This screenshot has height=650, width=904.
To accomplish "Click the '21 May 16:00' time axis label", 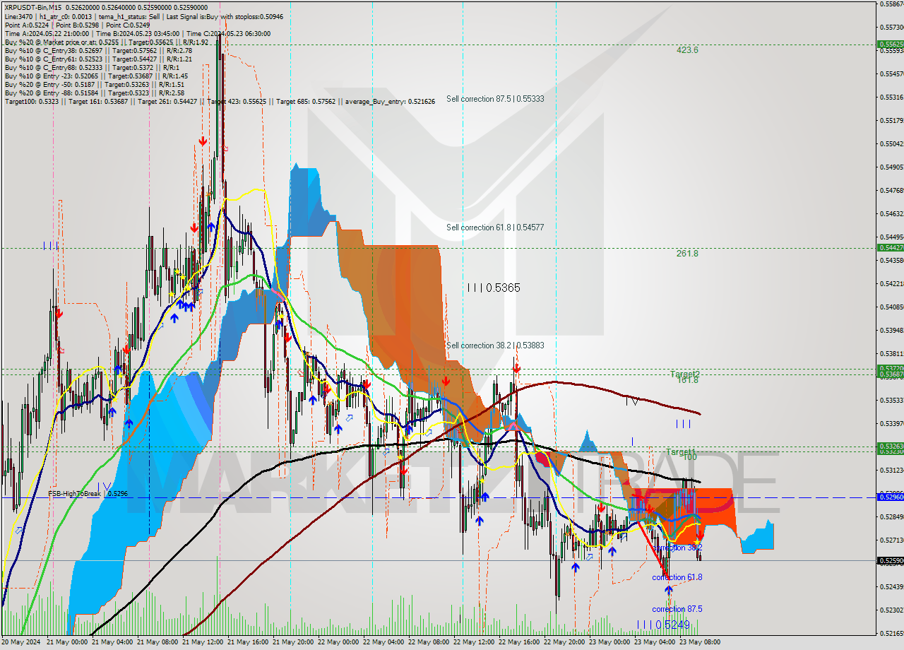I will (x=248, y=642).
